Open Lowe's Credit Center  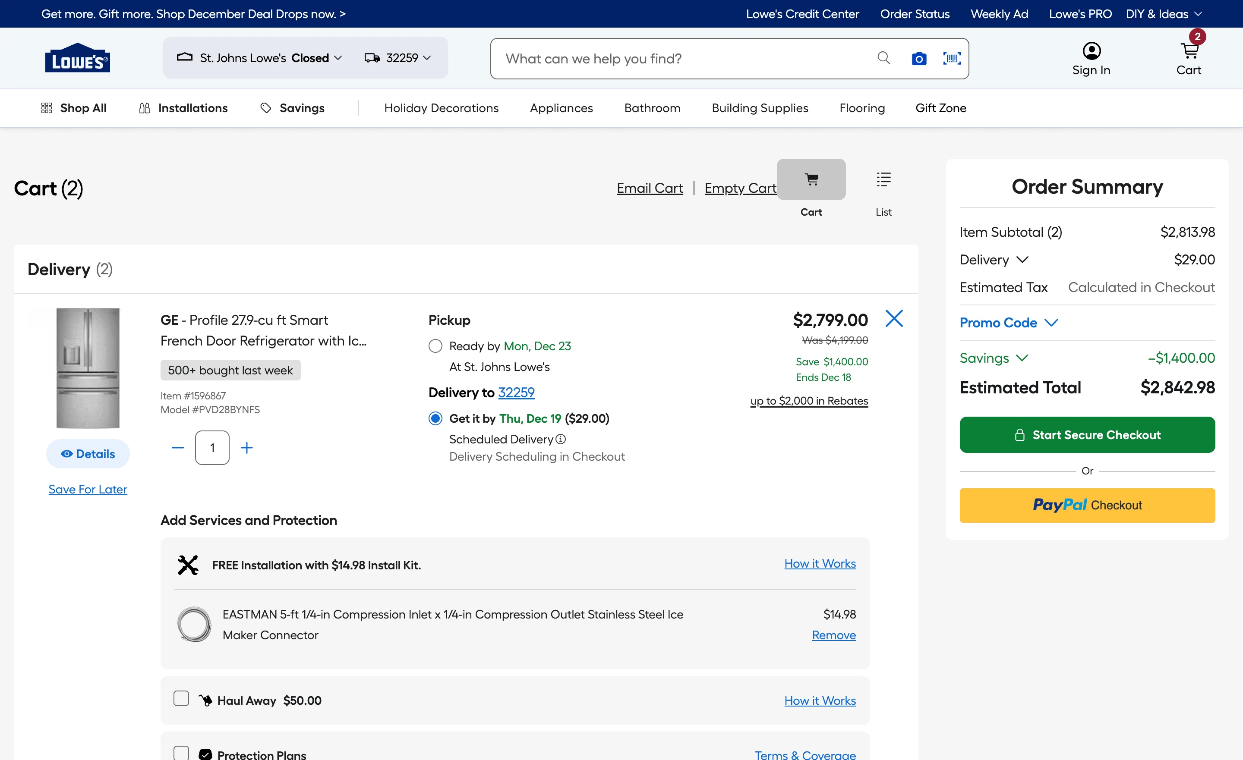pyautogui.click(x=802, y=14)
